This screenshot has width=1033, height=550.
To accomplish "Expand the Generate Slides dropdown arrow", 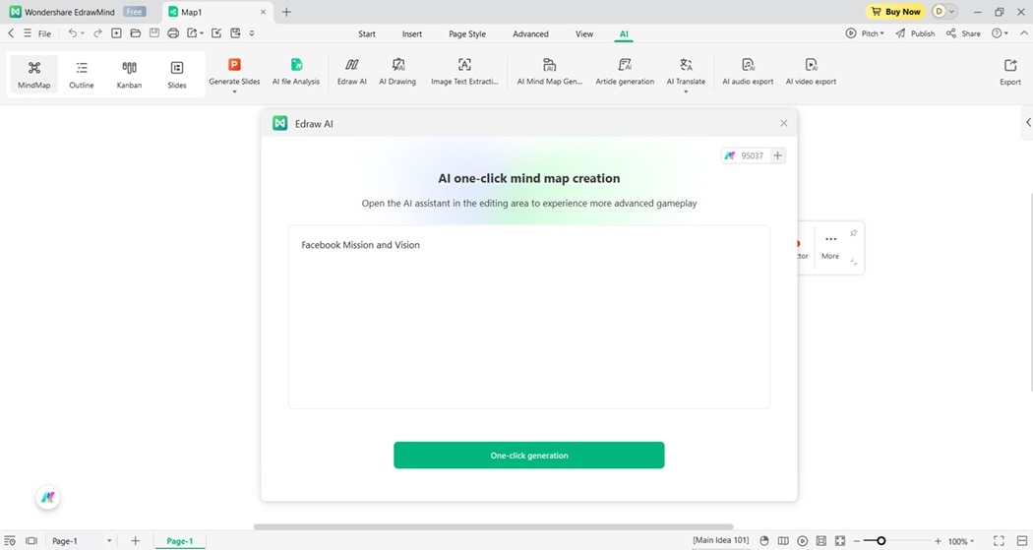I will (x=234, y=92).
